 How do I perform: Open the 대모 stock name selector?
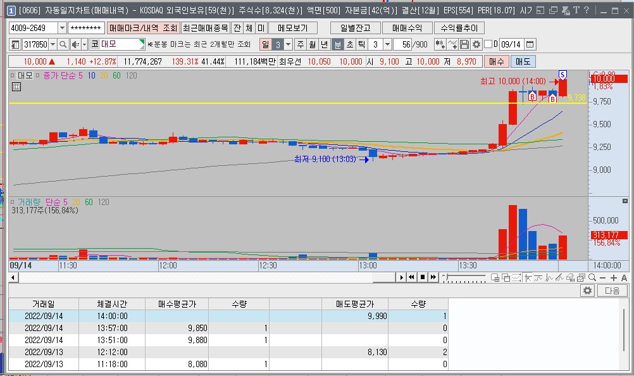[117, 44]
